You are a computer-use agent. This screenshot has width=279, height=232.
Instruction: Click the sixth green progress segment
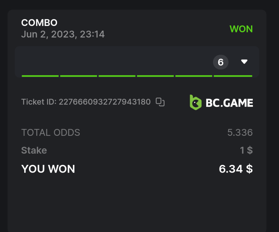pos(233,76)
